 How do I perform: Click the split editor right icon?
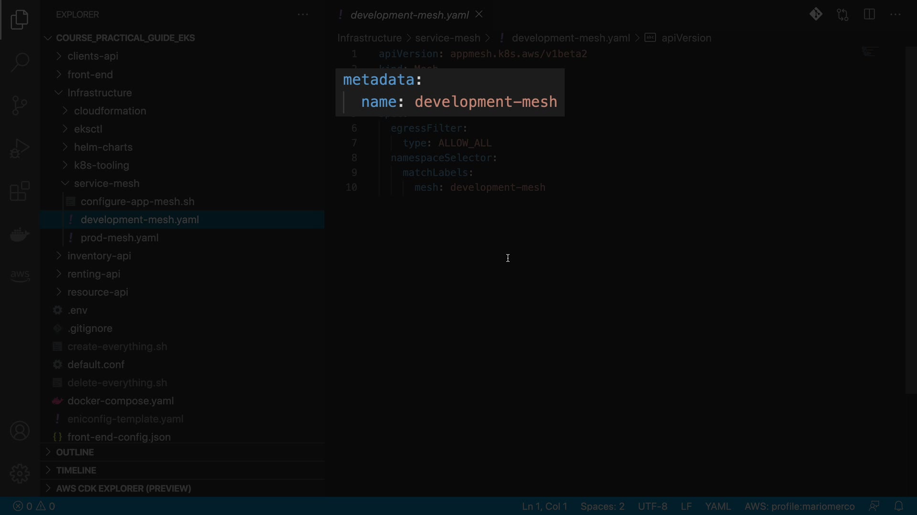pos(869,15)
